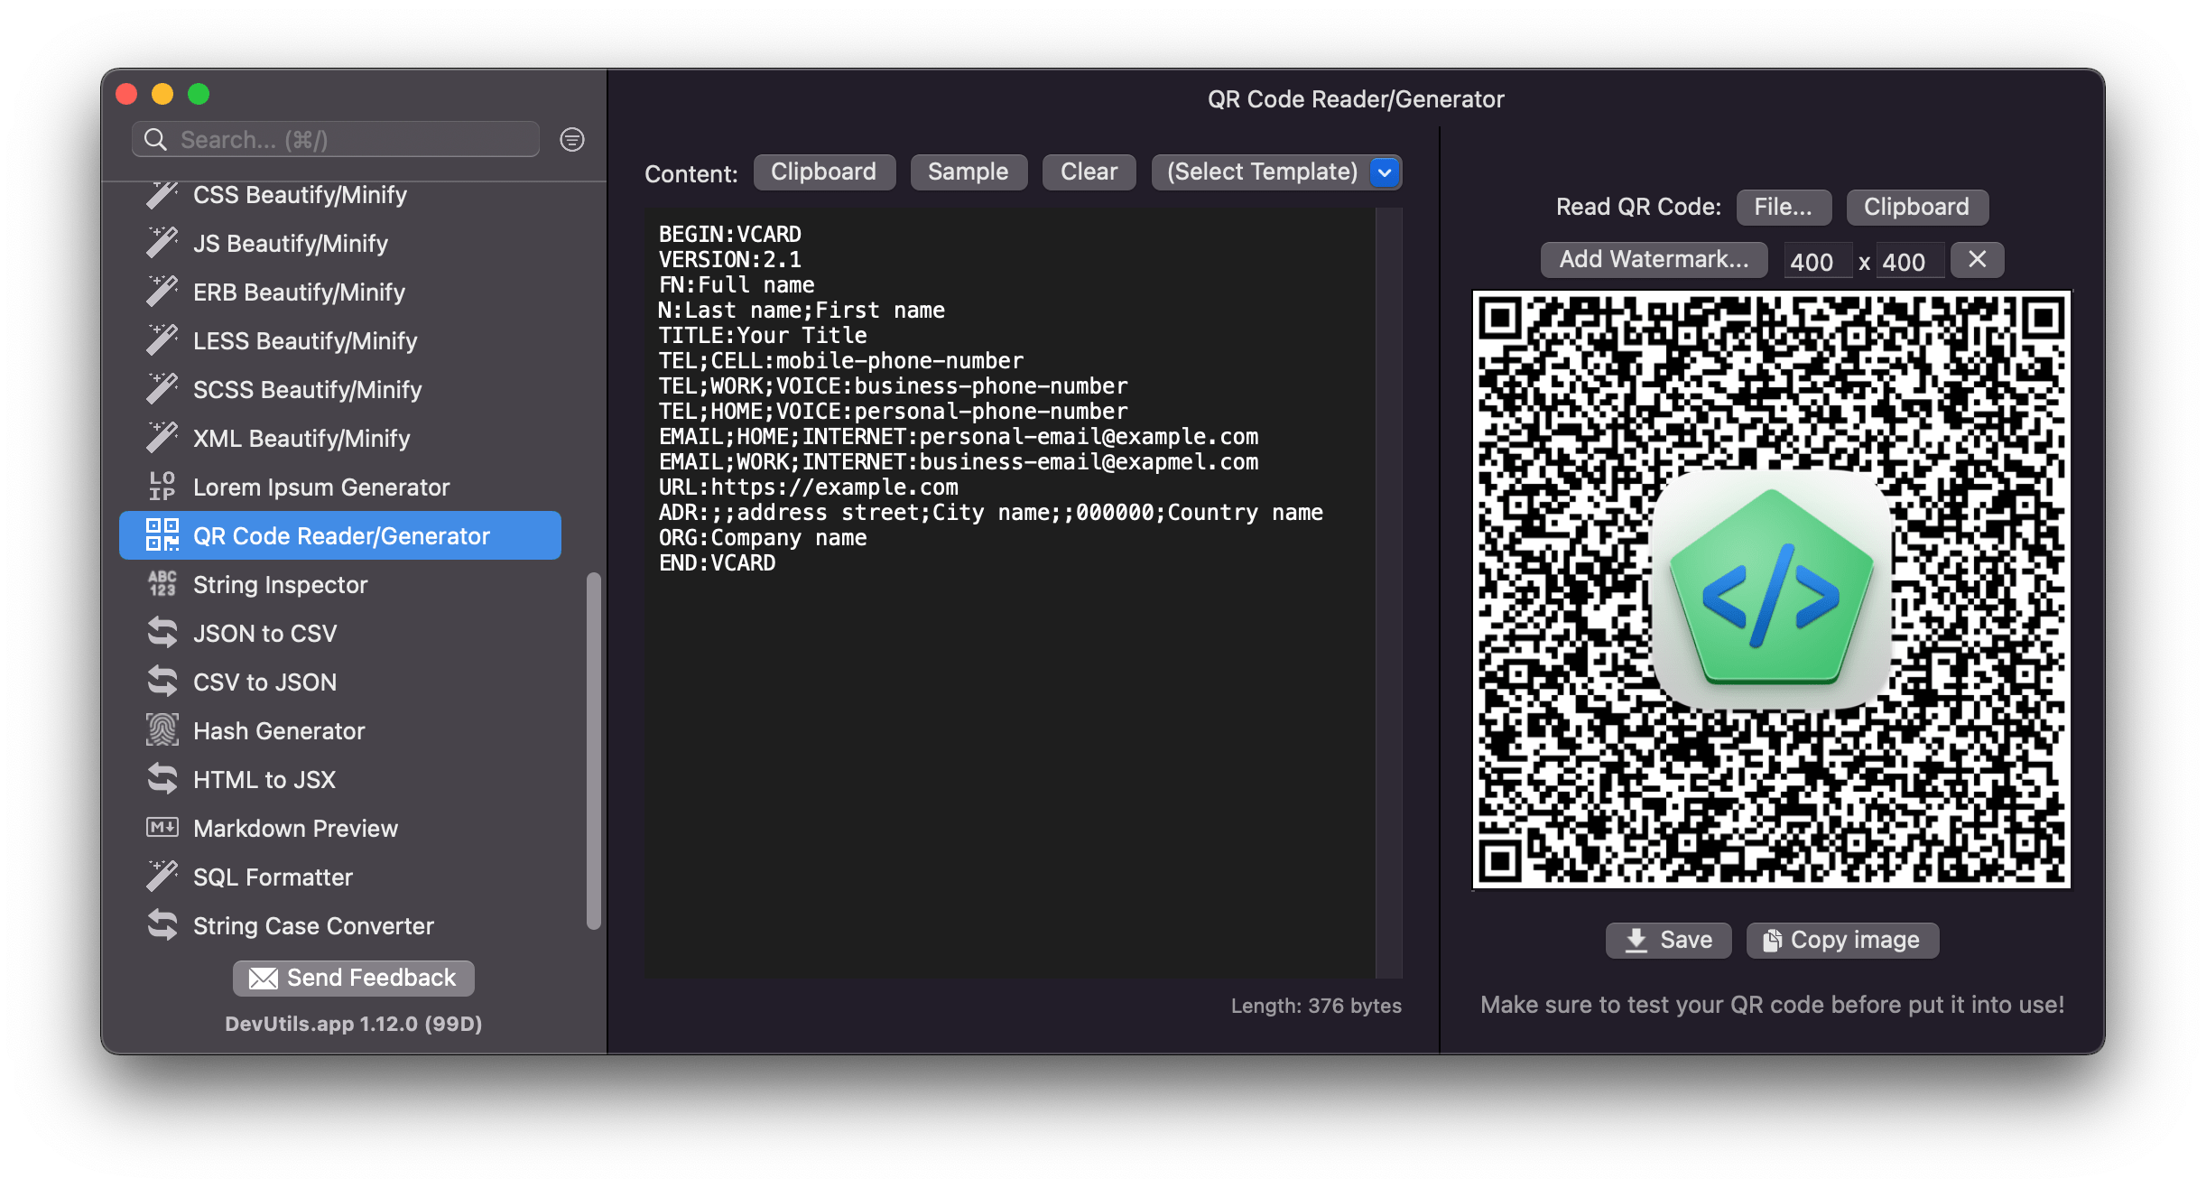Open the HTML to JSX converter
Screen dimensions: 2206x1188
pos(264,779)
